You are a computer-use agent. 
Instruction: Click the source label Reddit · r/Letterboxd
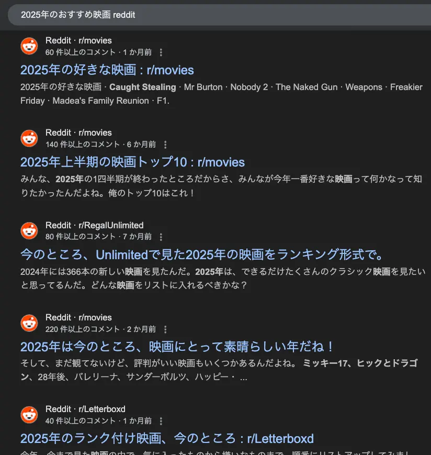[x=85, y=409]
